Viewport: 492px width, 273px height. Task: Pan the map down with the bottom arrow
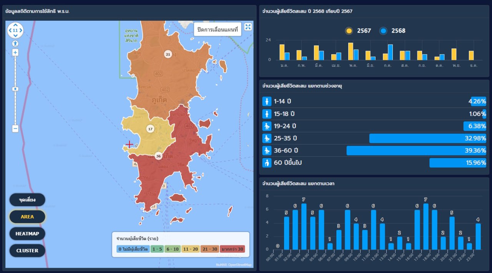pos(15,35)
